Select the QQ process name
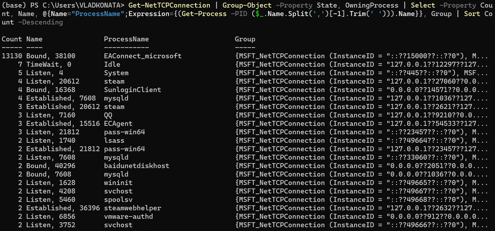Viewport: 495px width, 231px height. (108, 115)
